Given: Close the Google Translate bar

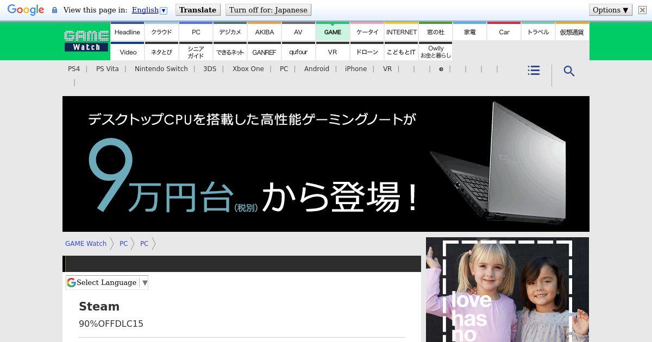Looking at the screenshot, I should [642, 10].
